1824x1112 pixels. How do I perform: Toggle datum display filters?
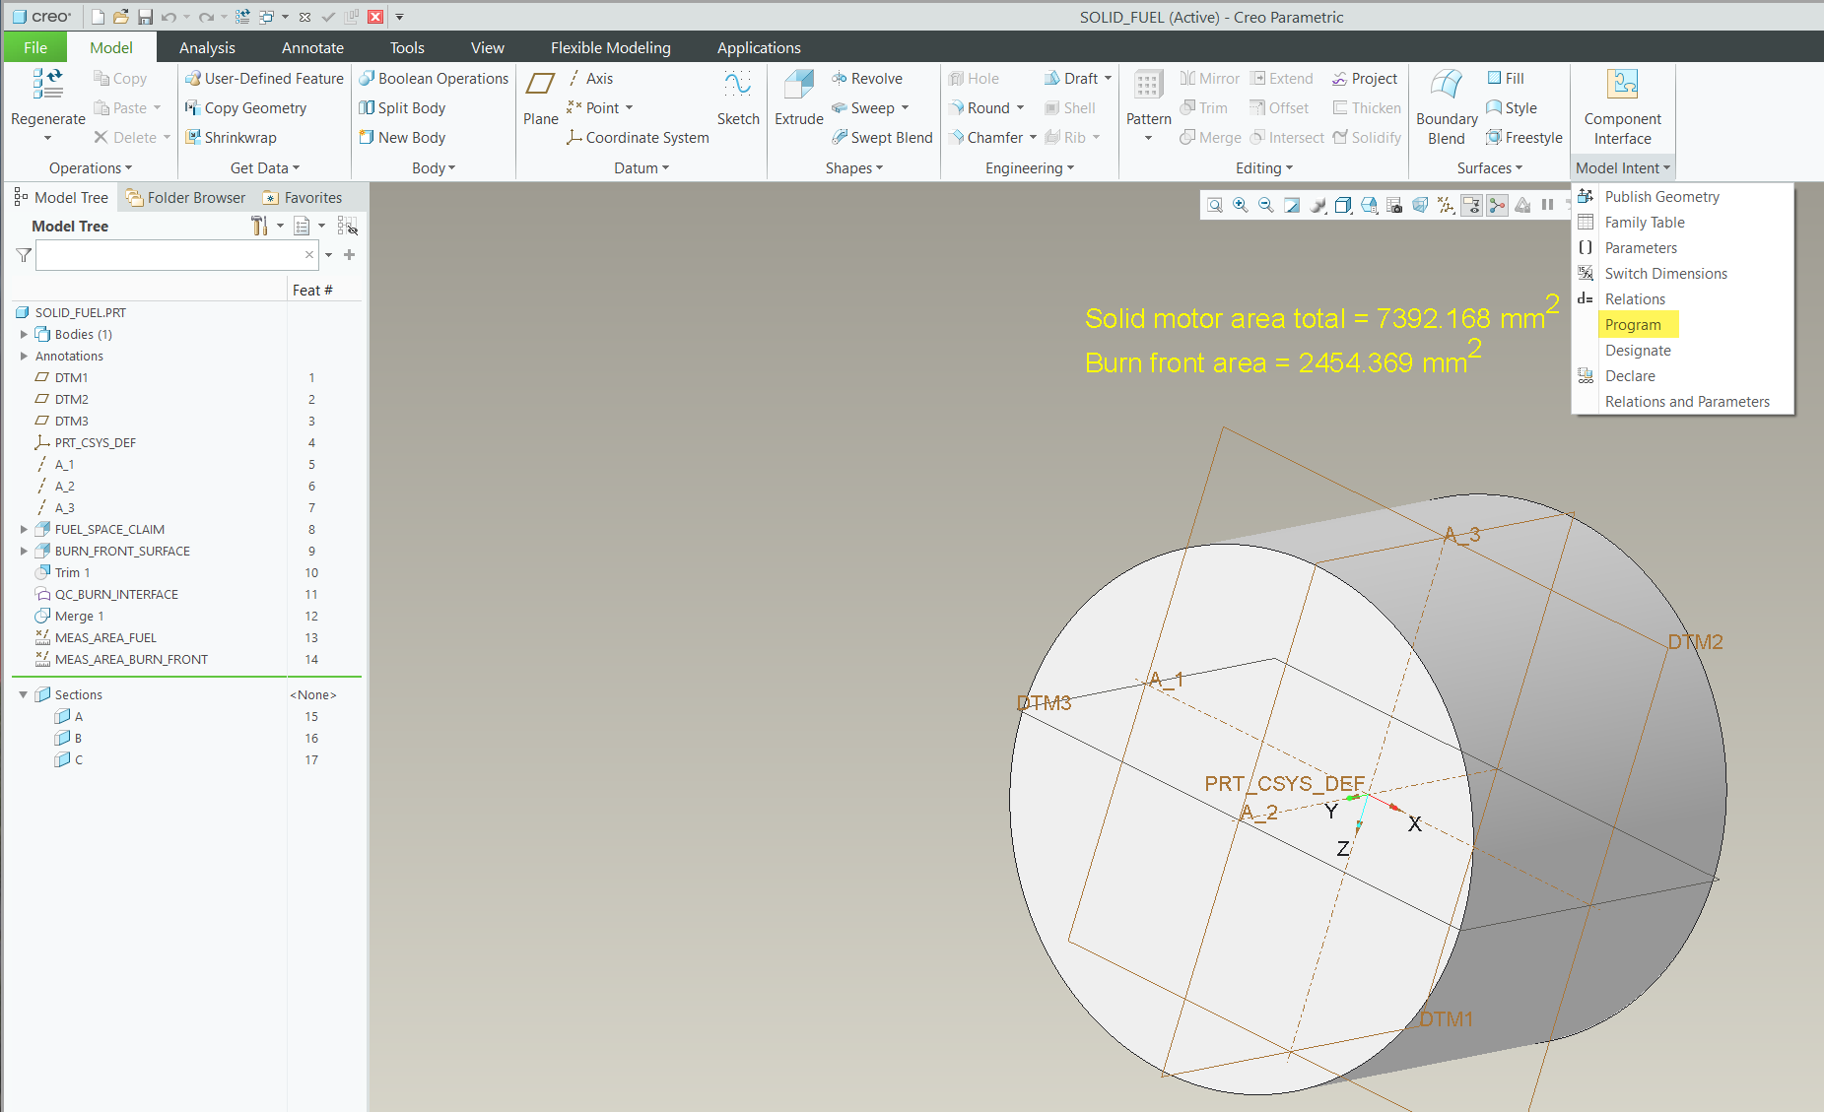tap(1445, 205)
